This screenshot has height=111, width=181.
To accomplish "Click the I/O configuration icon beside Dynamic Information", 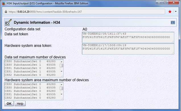I will (8, 22).
